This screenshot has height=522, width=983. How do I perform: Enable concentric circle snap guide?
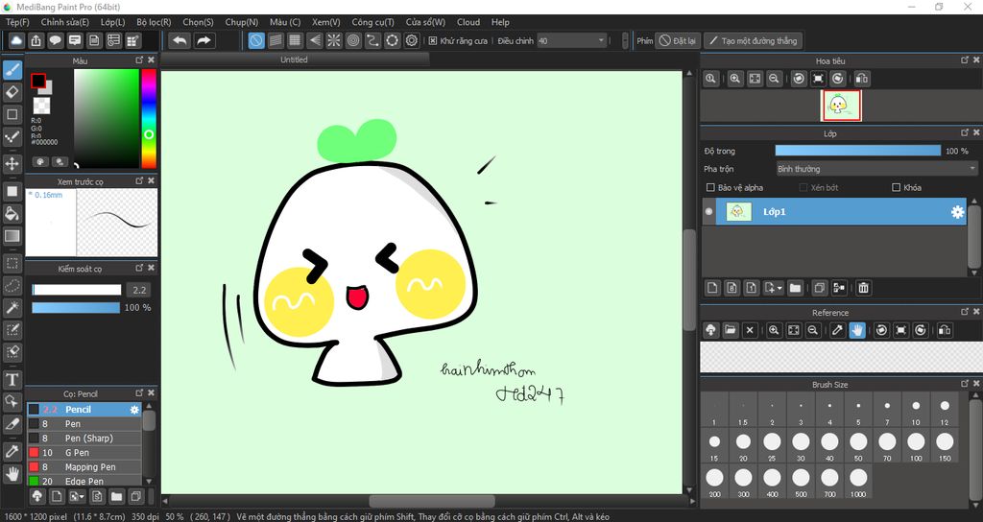point(353,40)
